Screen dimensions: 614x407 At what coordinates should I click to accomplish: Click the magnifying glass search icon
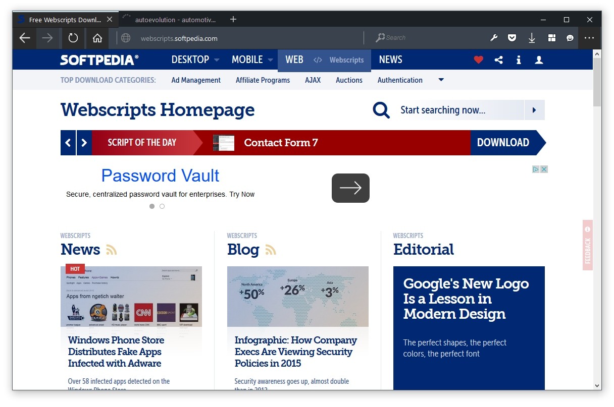click(381, 110)
